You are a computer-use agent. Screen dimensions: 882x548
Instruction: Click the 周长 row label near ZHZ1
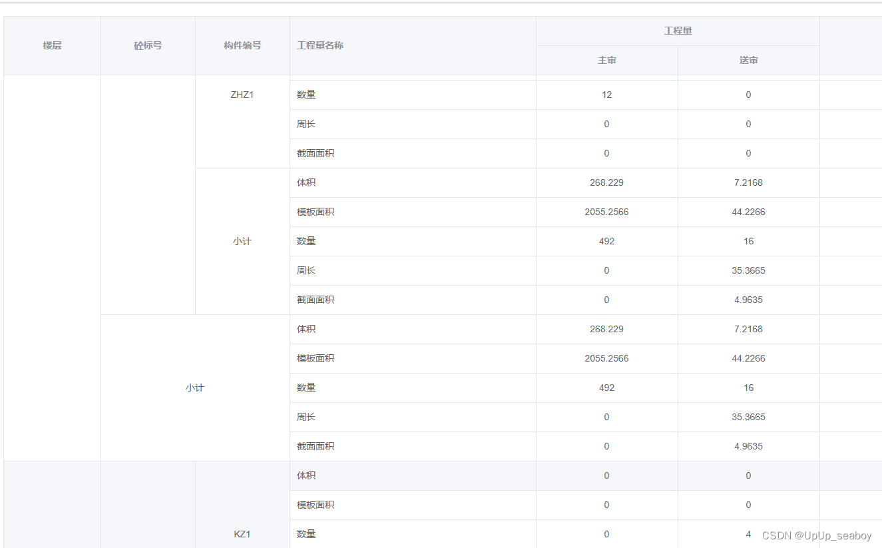tap(306, 124)
